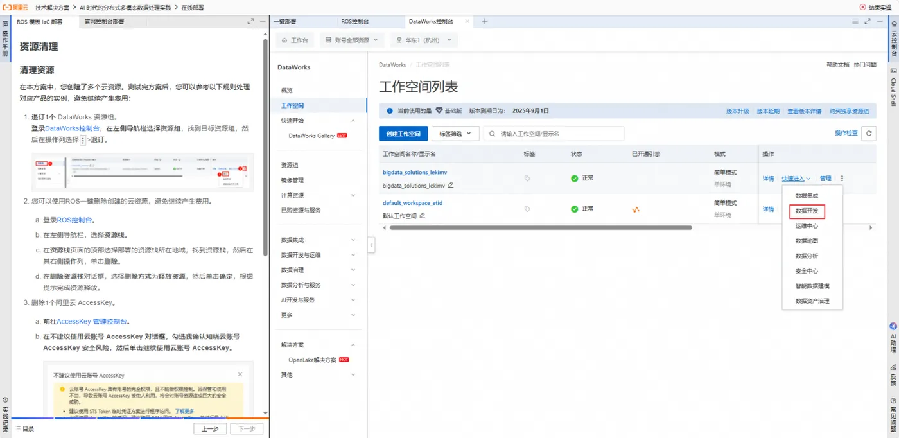Click the orange engine icon for default_workspace_etid
The width and height of the screenshot is (899, 438).
coord(636,209)
